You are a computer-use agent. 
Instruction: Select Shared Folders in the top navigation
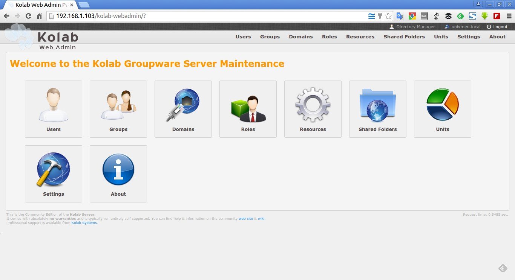(x=404, y=37)
